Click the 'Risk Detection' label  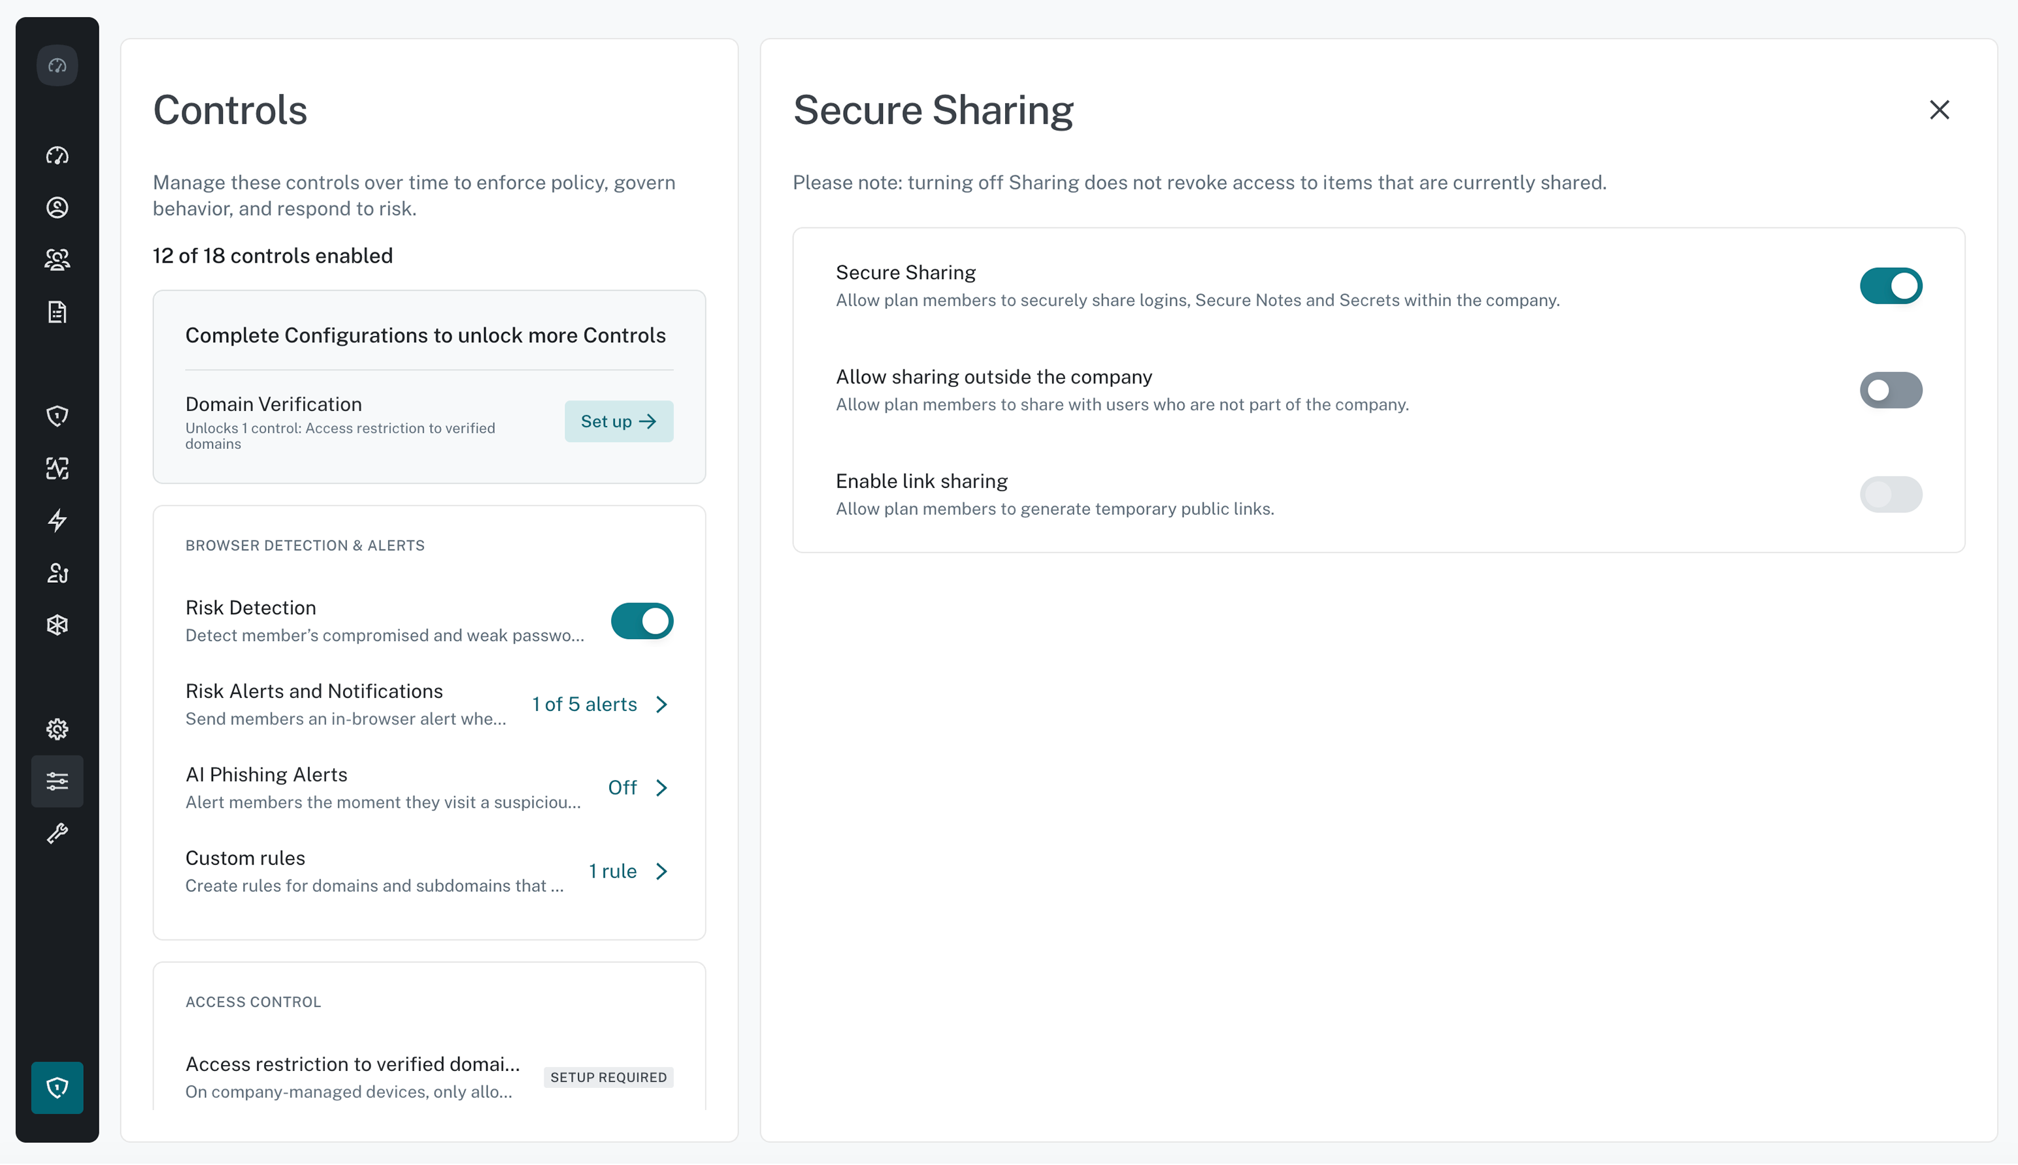[x=250, y=607]
